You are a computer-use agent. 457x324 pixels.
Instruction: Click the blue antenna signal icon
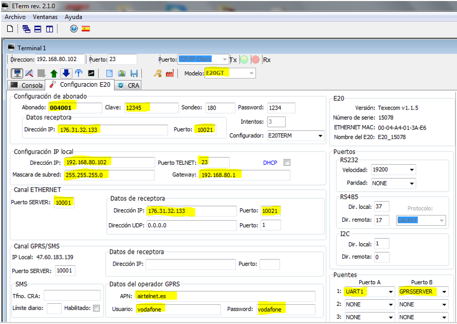tap(79, 73)
